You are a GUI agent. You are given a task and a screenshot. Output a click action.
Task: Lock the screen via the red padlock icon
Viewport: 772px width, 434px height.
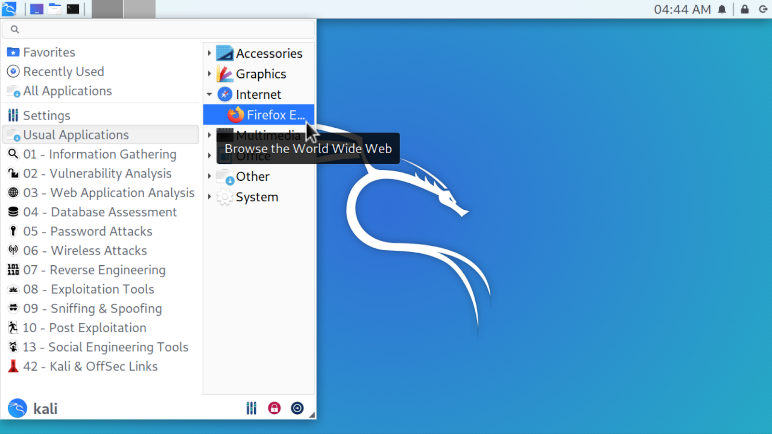274,407
